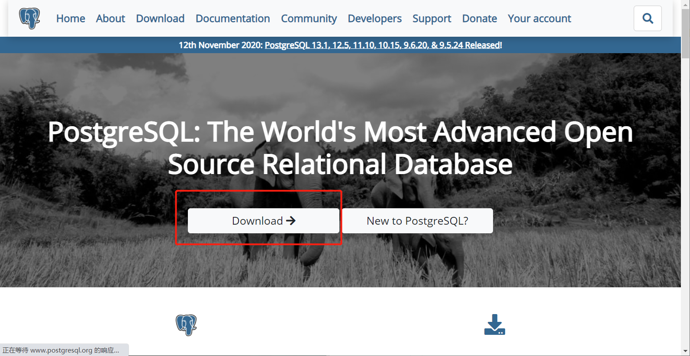Open the Support page
Image resolution: width=690 pixels, height=356 pixels.
coord(432,19)
